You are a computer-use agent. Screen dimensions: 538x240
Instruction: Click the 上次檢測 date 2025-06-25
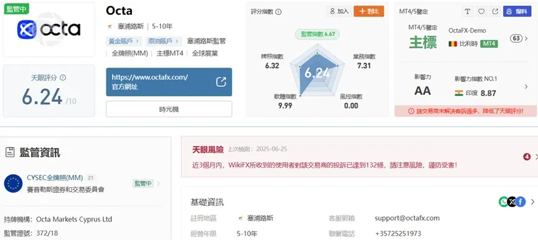click(x=272, y=149)
